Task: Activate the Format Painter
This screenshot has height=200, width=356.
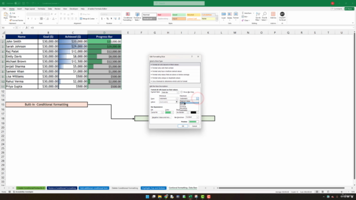Action: point(16,21)
